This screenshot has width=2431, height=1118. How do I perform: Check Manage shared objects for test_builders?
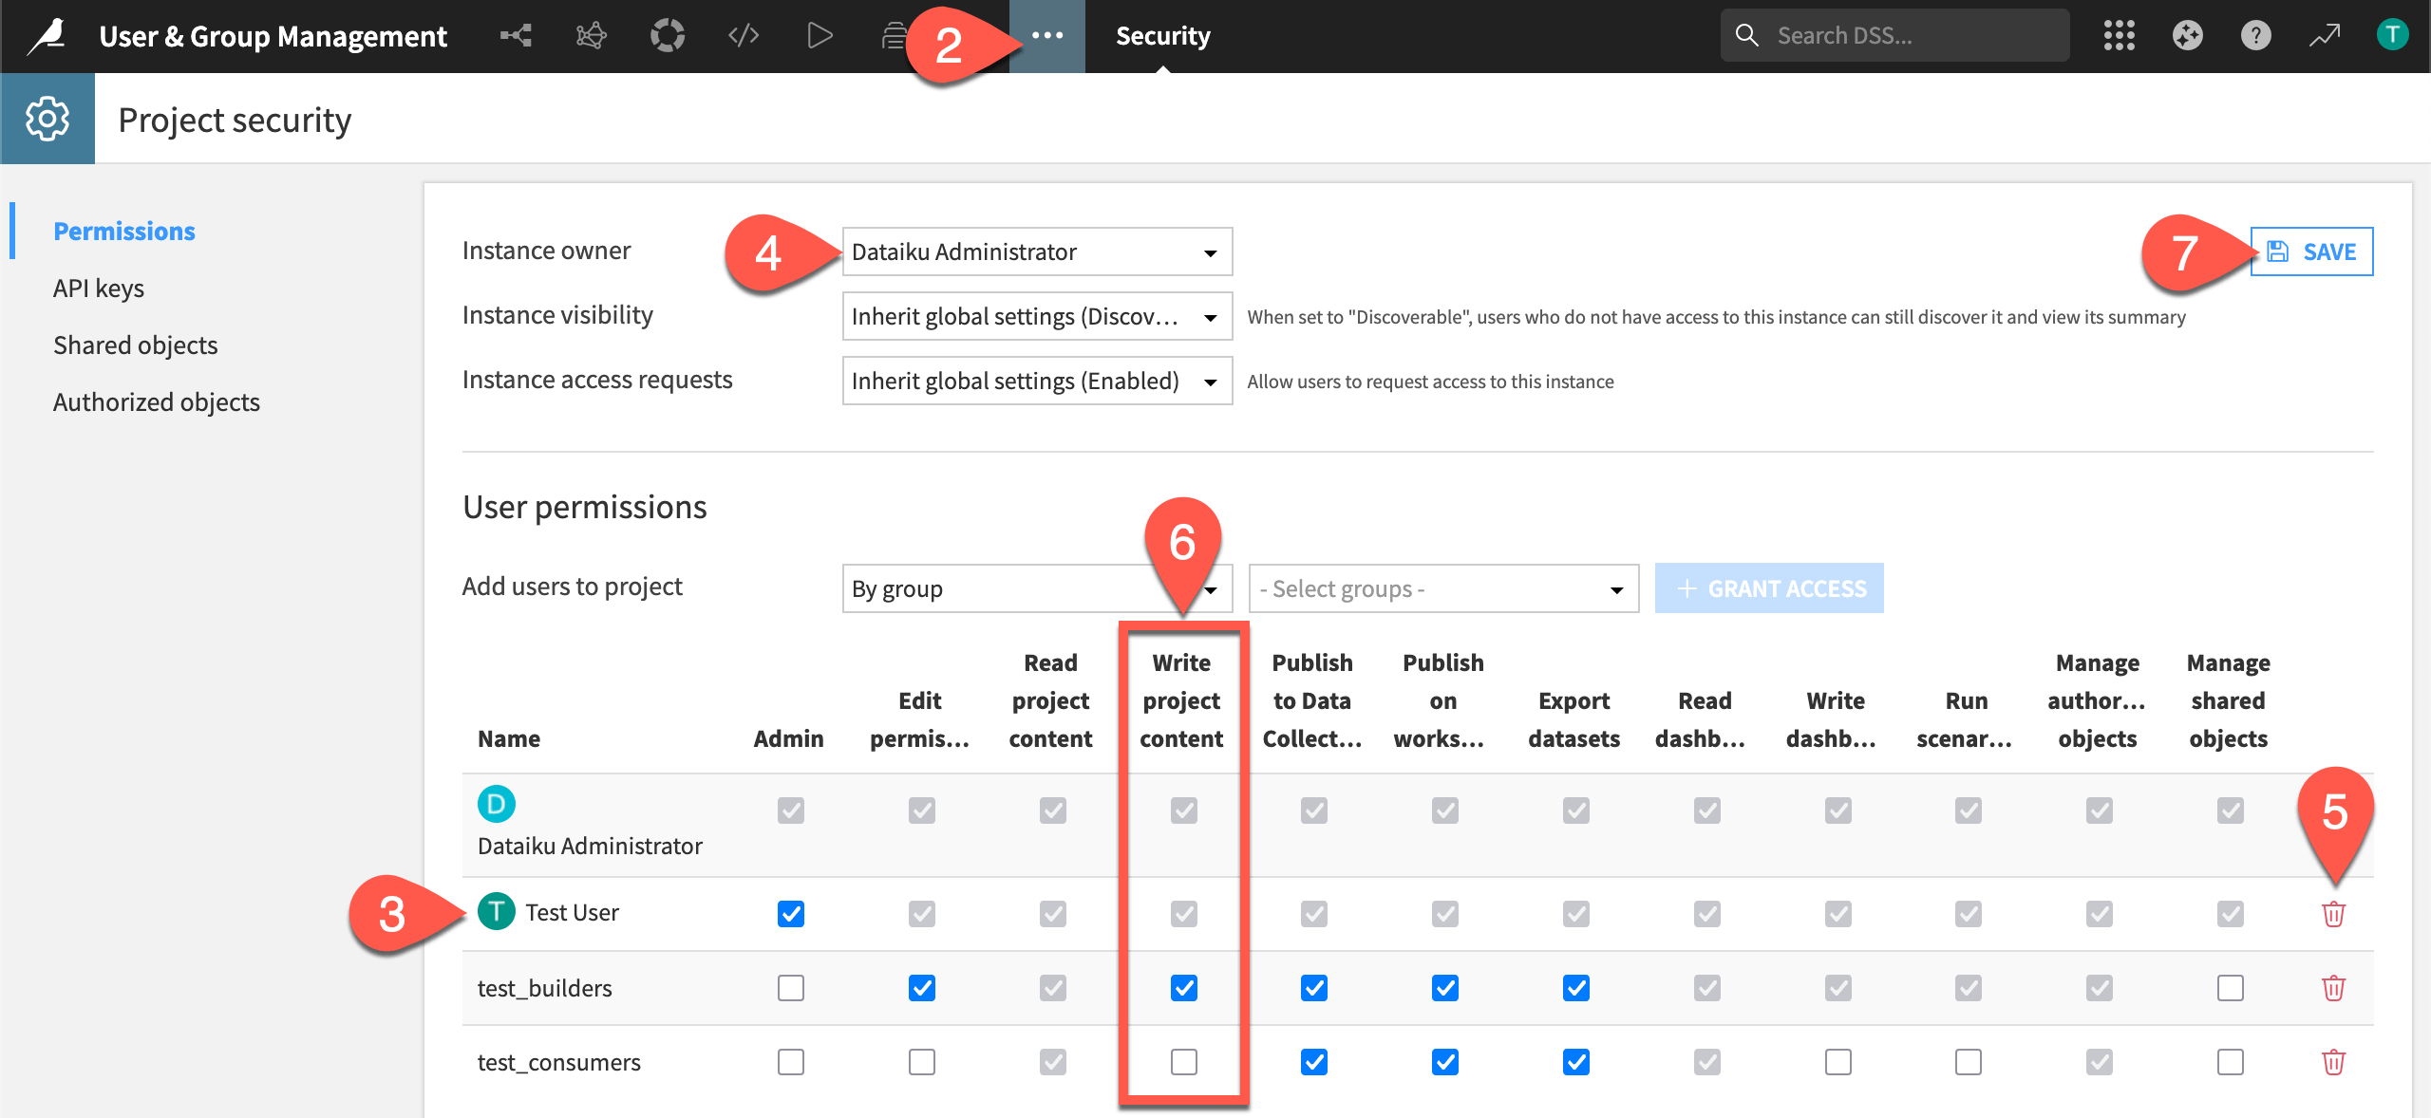click(x=2230, y=988)
